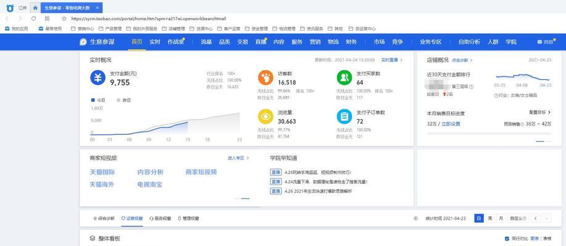Open the 物流管理 bookmark folder
This screenshot has height=246, width=566.
[x=284, y=28]
